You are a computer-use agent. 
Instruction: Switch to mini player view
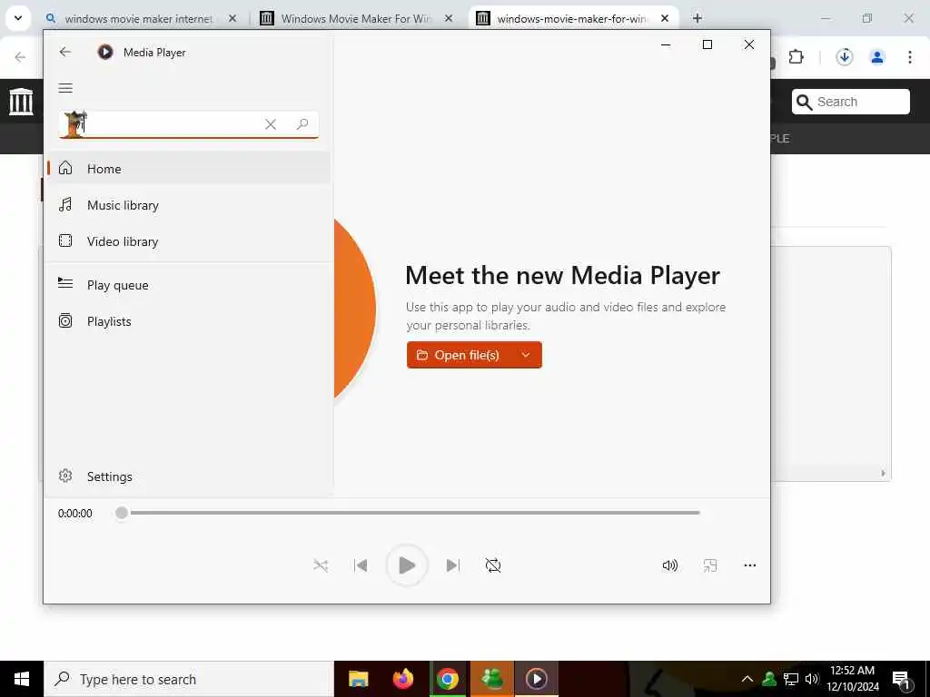[710, 565]
